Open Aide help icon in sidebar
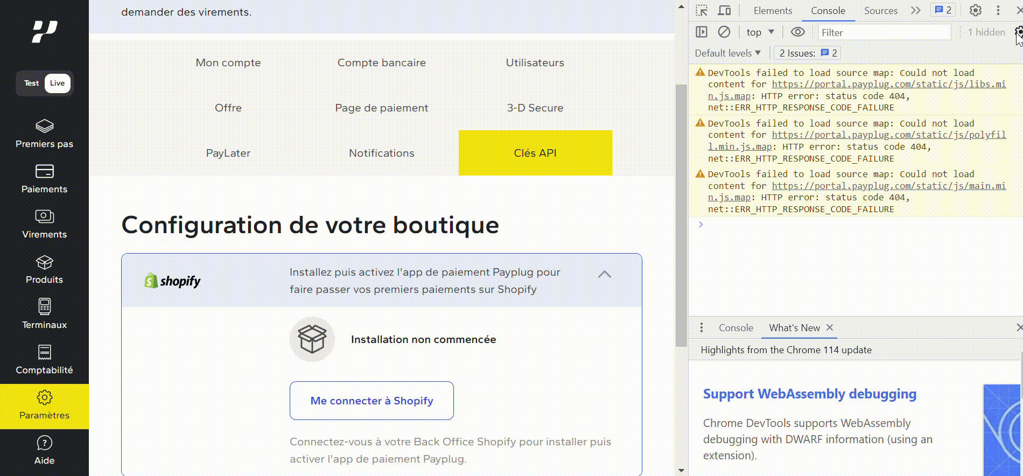The image size is (1023, 476). point(44,451)
